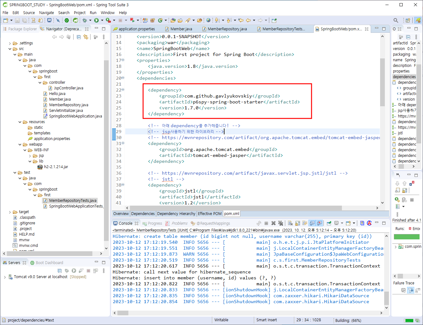The image size is (423, 325).
Task: Click the Spring perspective icon top right
Action: coord(418,20)
